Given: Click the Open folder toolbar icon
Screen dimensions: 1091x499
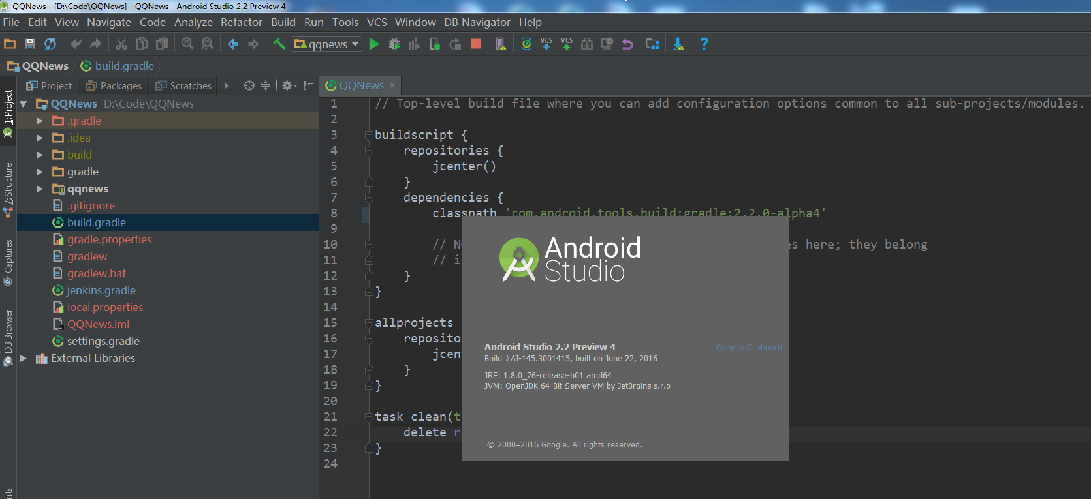Looking at the screenshot, I should [10, 44].
